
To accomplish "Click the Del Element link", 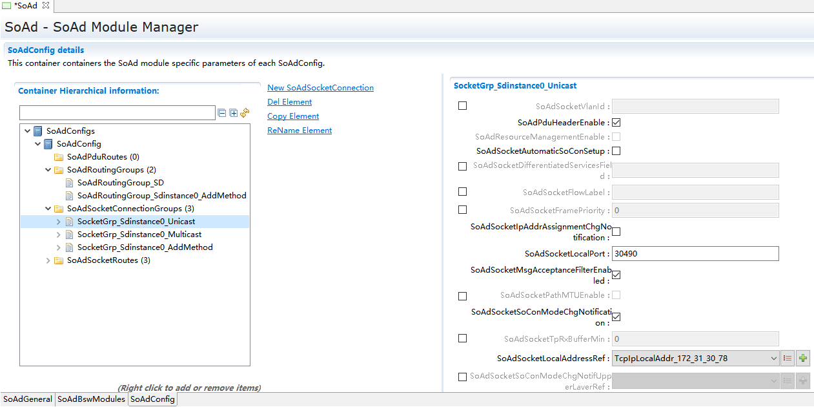I will 289,102.
